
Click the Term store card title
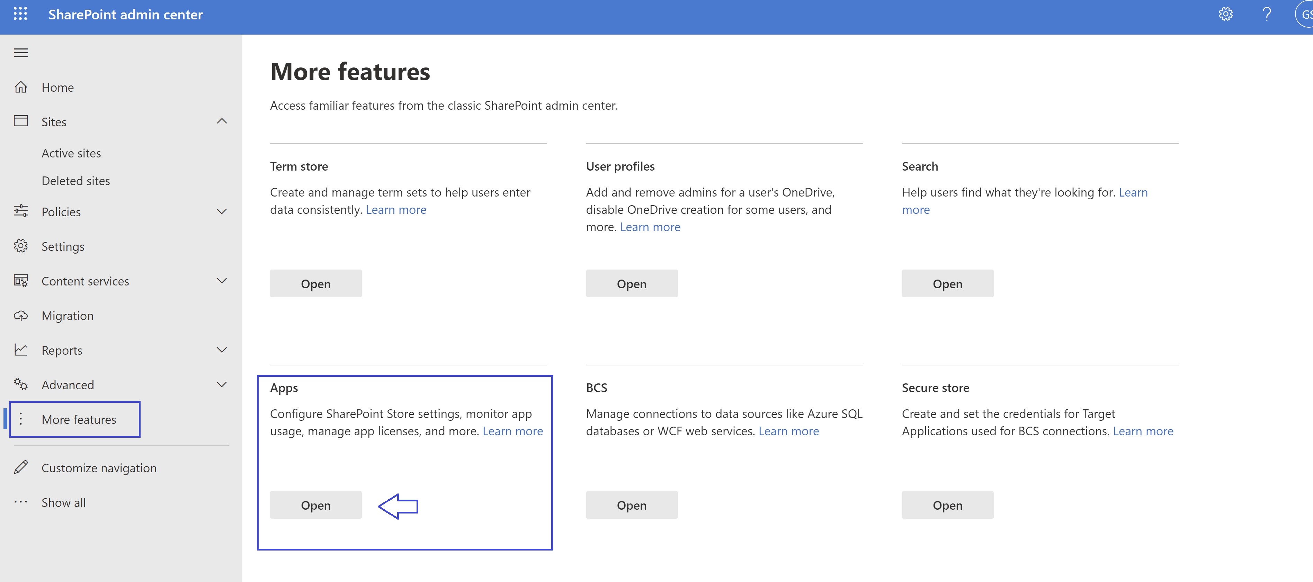pyautogui.click(x=299, y=166)
